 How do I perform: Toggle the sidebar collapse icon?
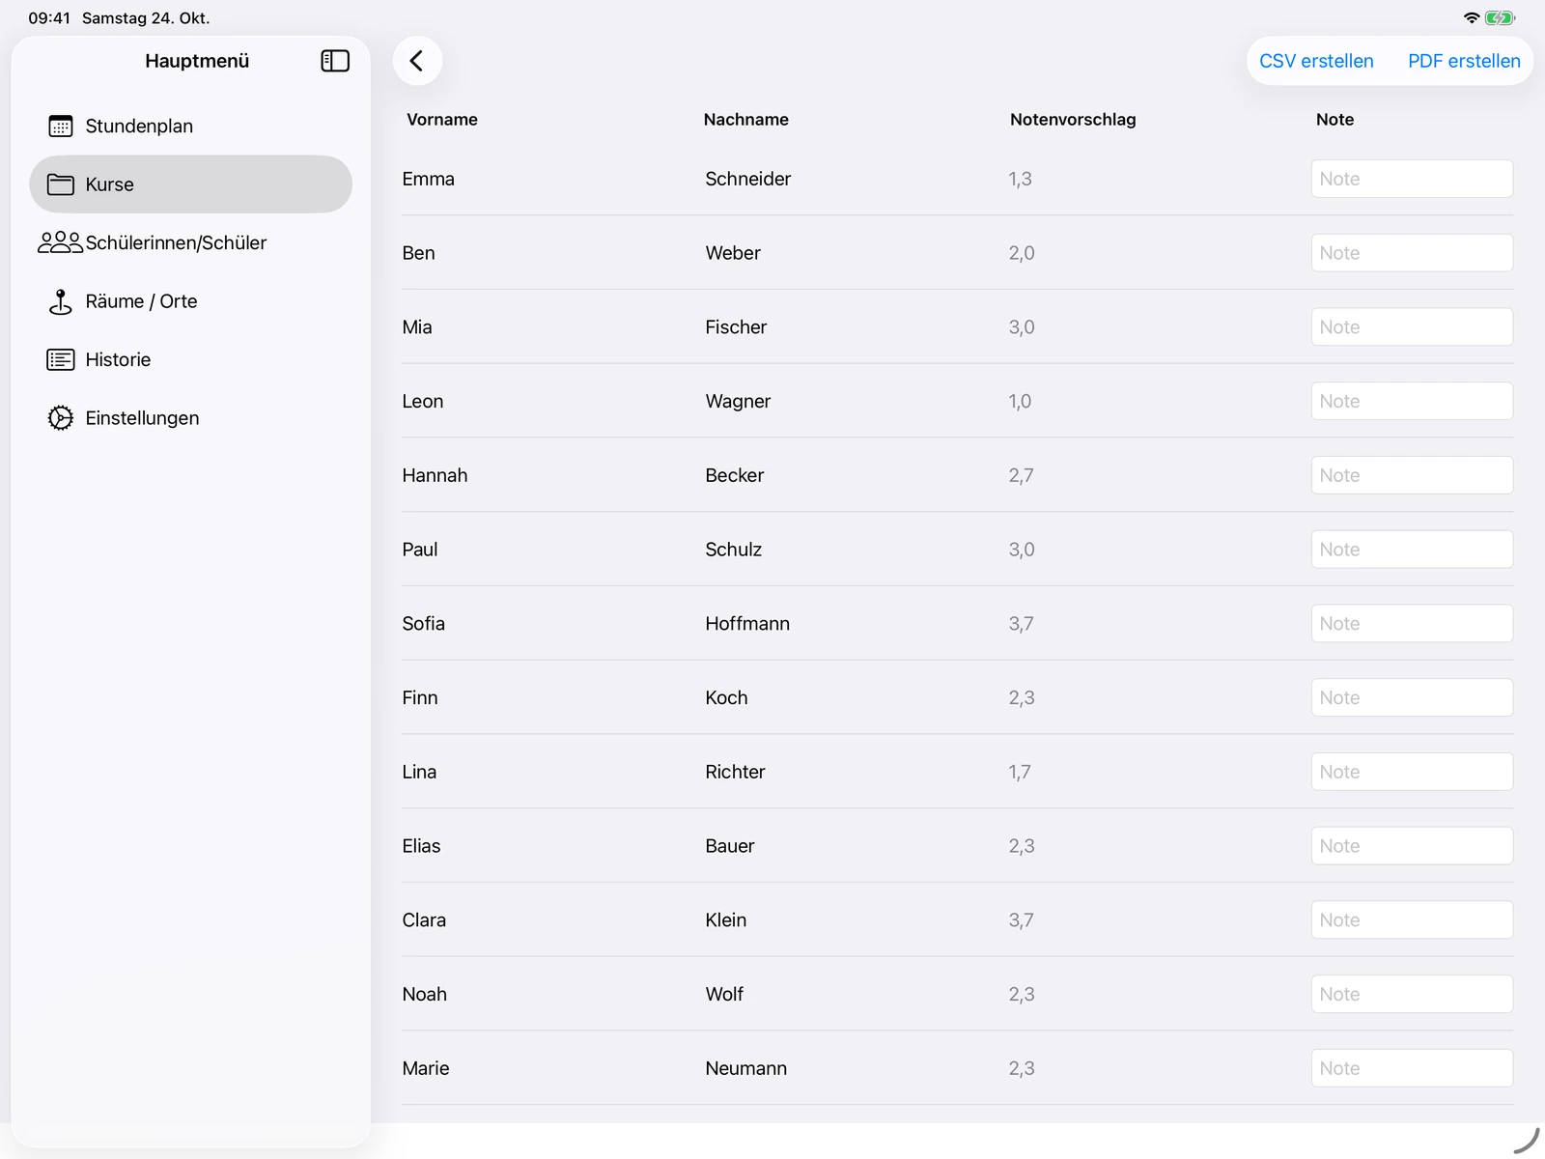point(335,61)
